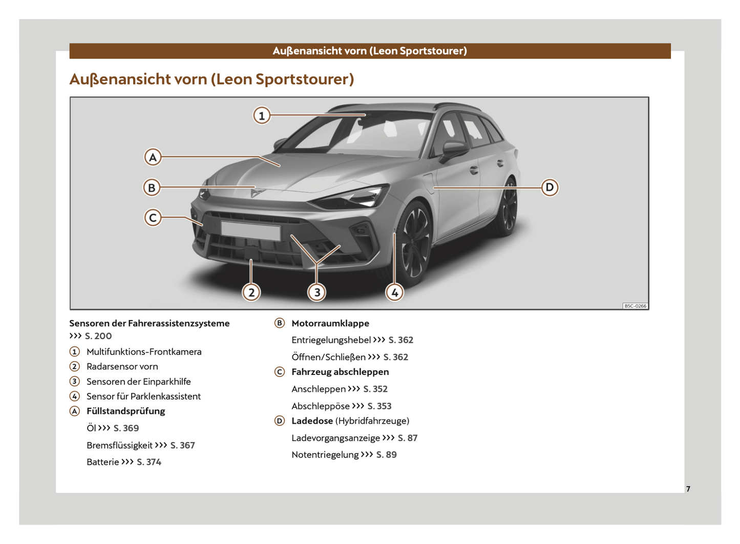Screen dimensions: 740x544
Task: Select callout circle C in the car diagram
Action: point(153,218)
